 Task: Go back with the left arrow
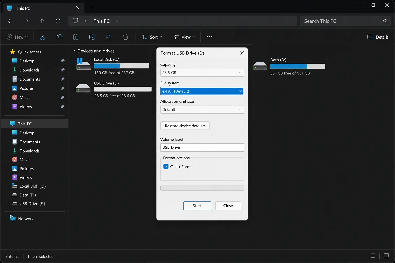[10, 21]
